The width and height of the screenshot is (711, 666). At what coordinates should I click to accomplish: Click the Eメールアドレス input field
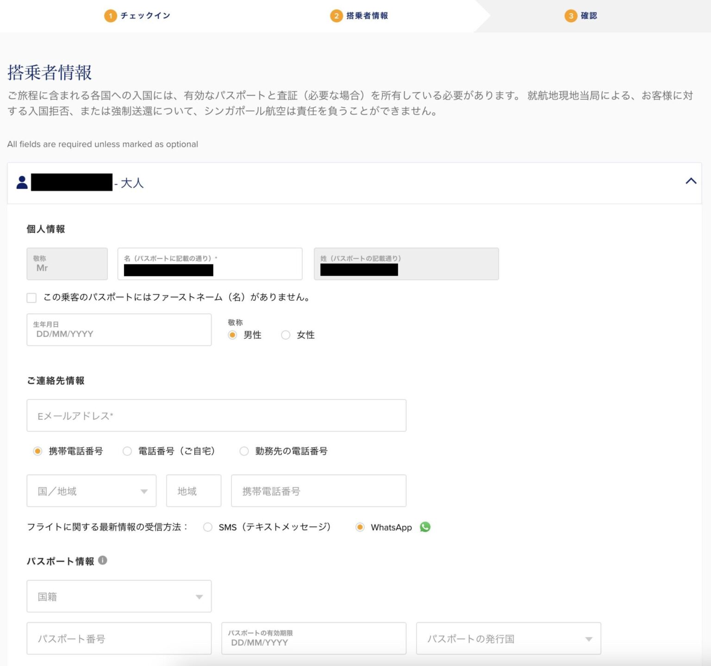point(216,416)
